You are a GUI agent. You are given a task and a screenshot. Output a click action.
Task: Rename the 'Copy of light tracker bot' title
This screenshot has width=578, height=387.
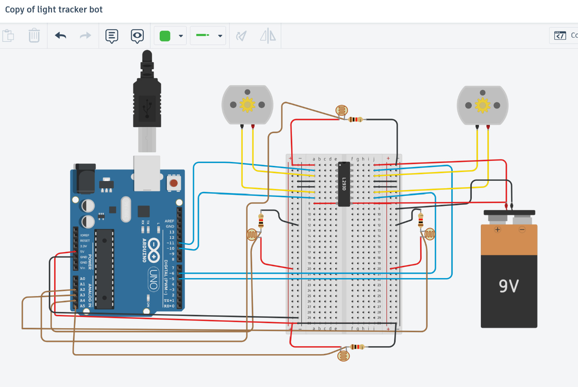(54, 10)
